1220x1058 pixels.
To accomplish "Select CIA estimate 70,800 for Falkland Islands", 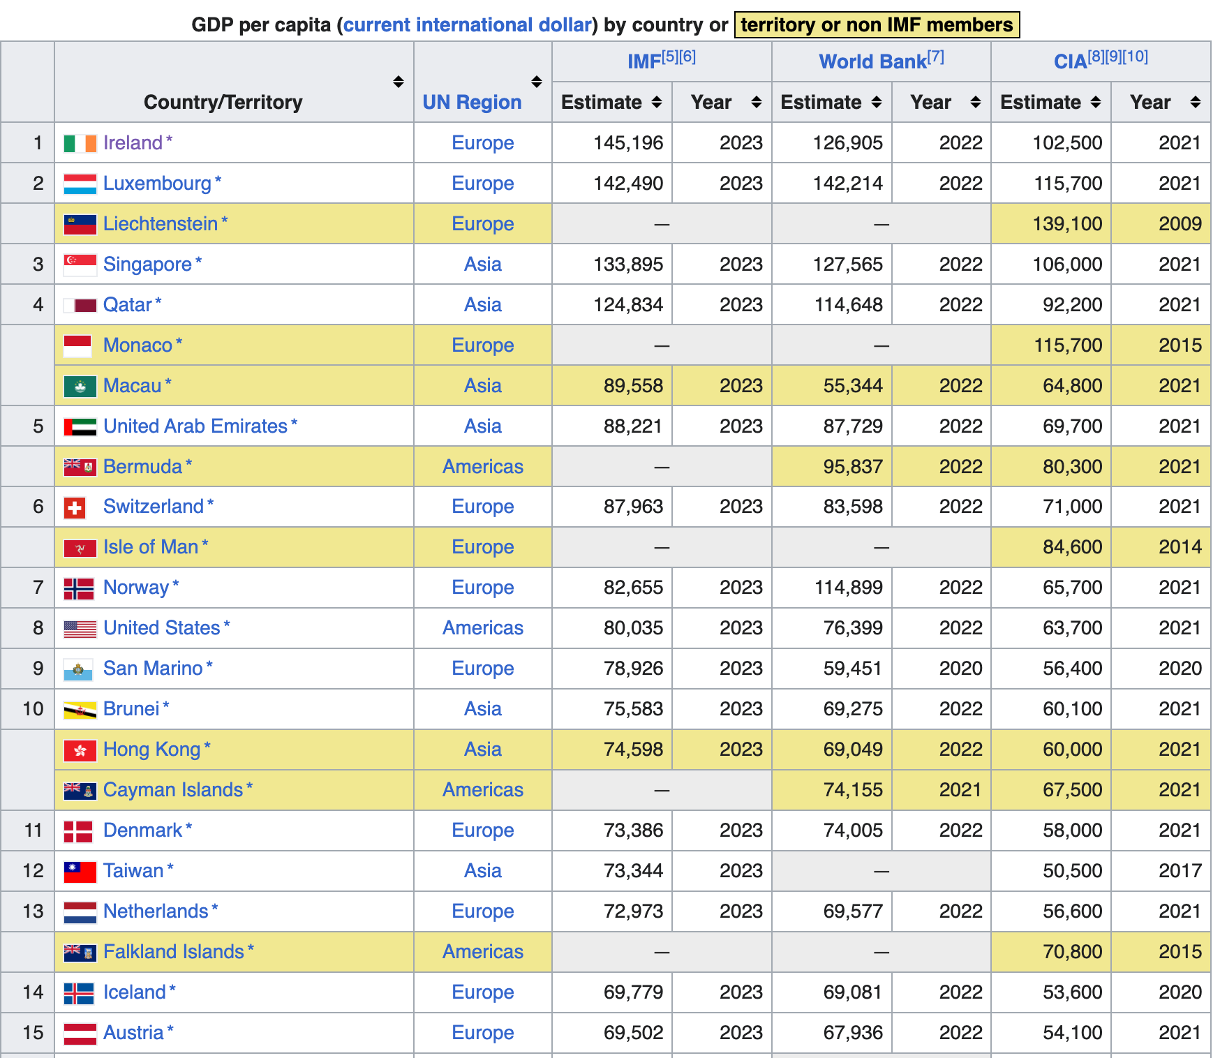I will [1073, 952].
